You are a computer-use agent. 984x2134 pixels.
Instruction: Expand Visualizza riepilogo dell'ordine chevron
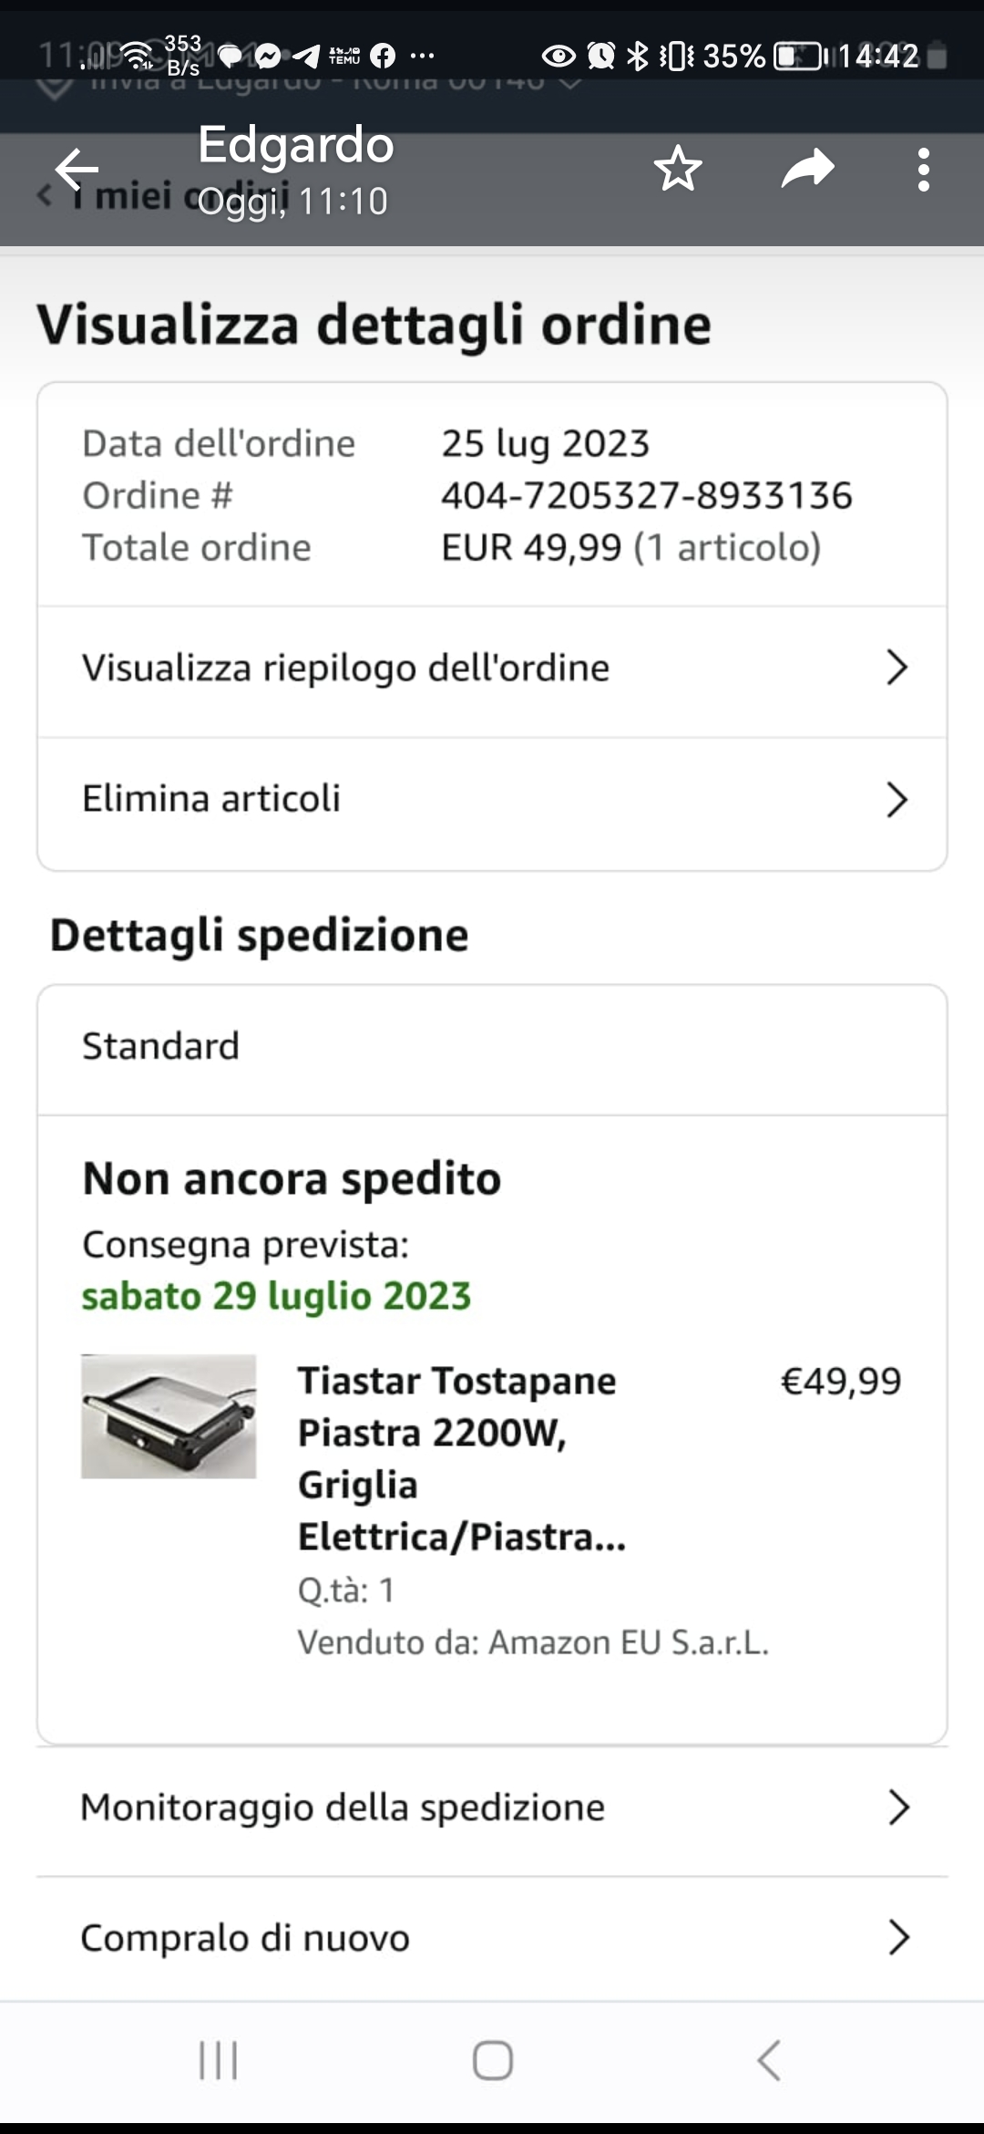point(897,668)
